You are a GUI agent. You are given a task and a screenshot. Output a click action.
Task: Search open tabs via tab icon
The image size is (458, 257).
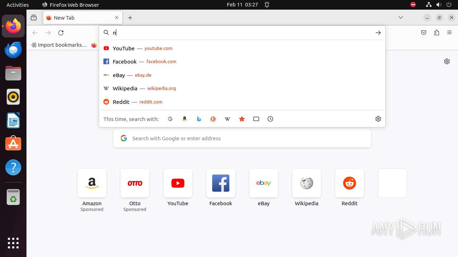tap(256, 119)
